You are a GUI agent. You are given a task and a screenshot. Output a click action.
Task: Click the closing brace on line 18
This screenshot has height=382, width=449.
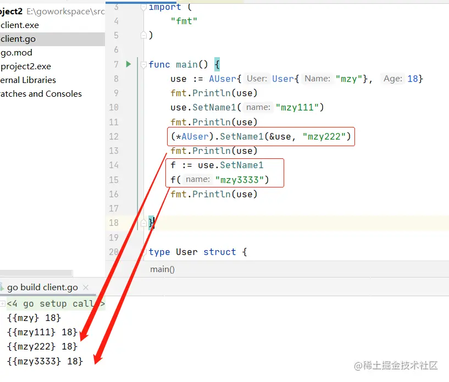pos(151,223)
